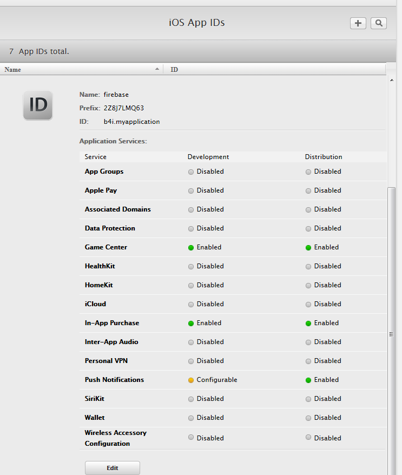Image resolution: width=402 pixels, height=475 pixels.
Task: Click the Configurable label for Push Notifications
Action: tap(217, 380)
